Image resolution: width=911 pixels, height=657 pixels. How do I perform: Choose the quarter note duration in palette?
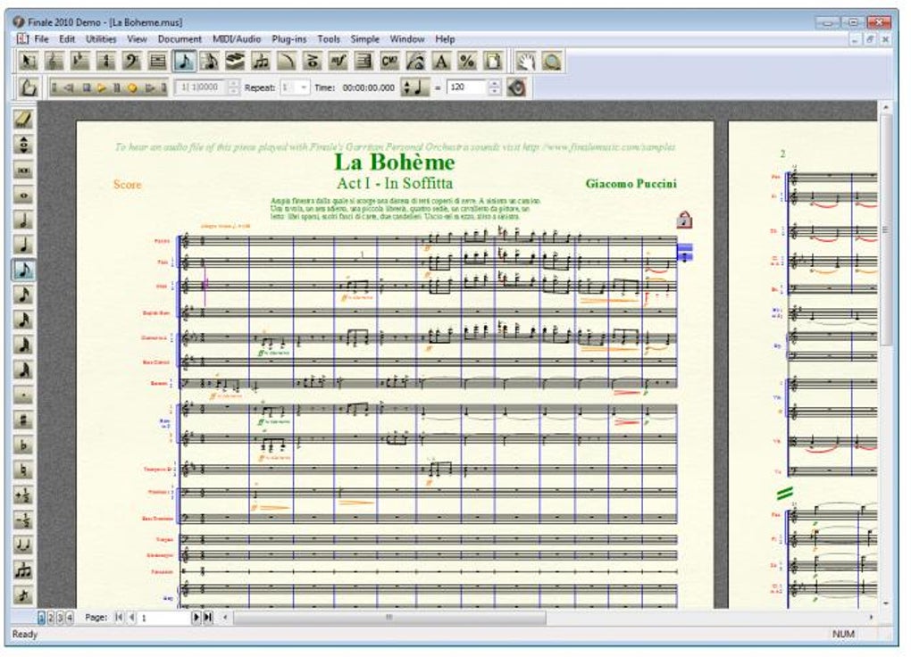point(23,245)
